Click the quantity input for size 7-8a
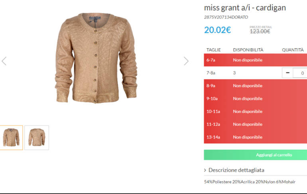Viewport: 307px width, 194px height. (300, 73)
